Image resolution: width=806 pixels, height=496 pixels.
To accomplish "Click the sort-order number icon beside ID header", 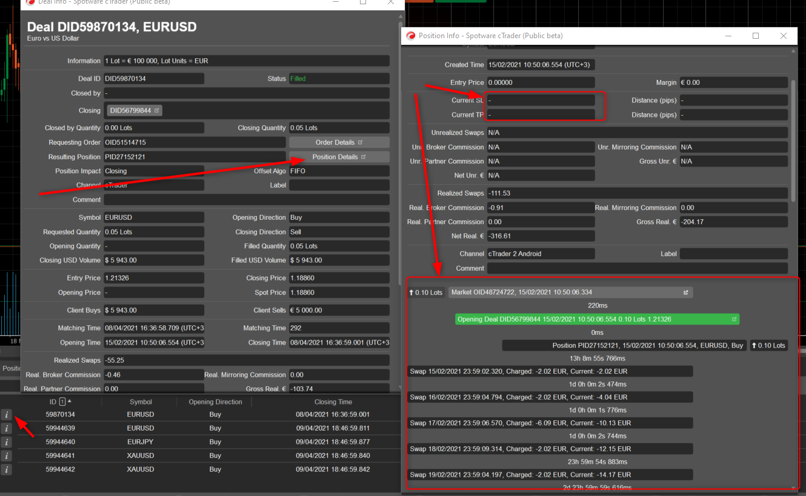I will [x=62, y=402].
